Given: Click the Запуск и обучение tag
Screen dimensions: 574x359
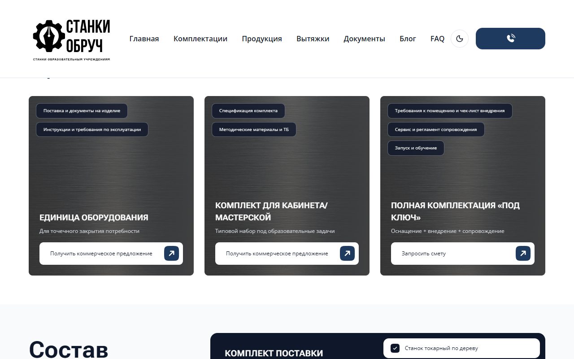Looking at the screenshot, I should click(x=416, y=148).
